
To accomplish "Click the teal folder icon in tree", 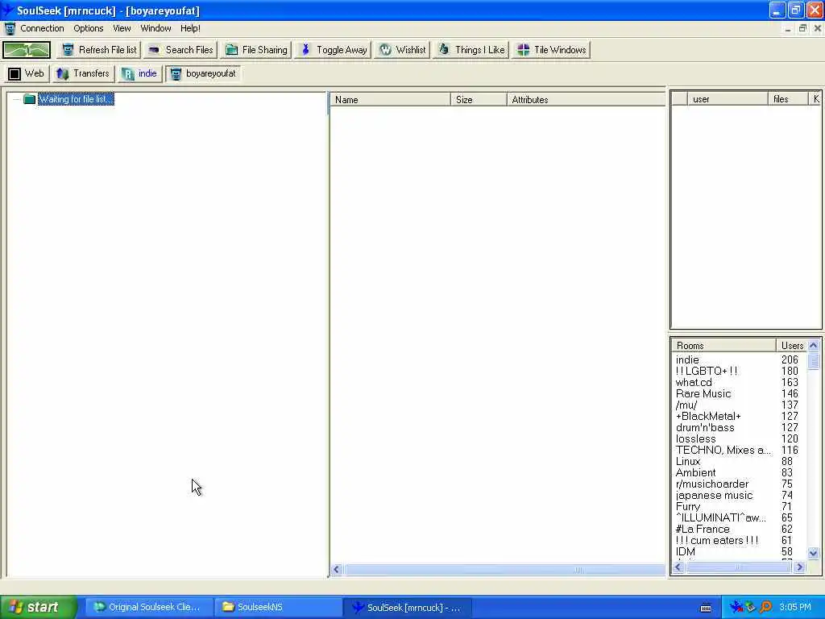I will pyautogui.click(x=30, y=99).
